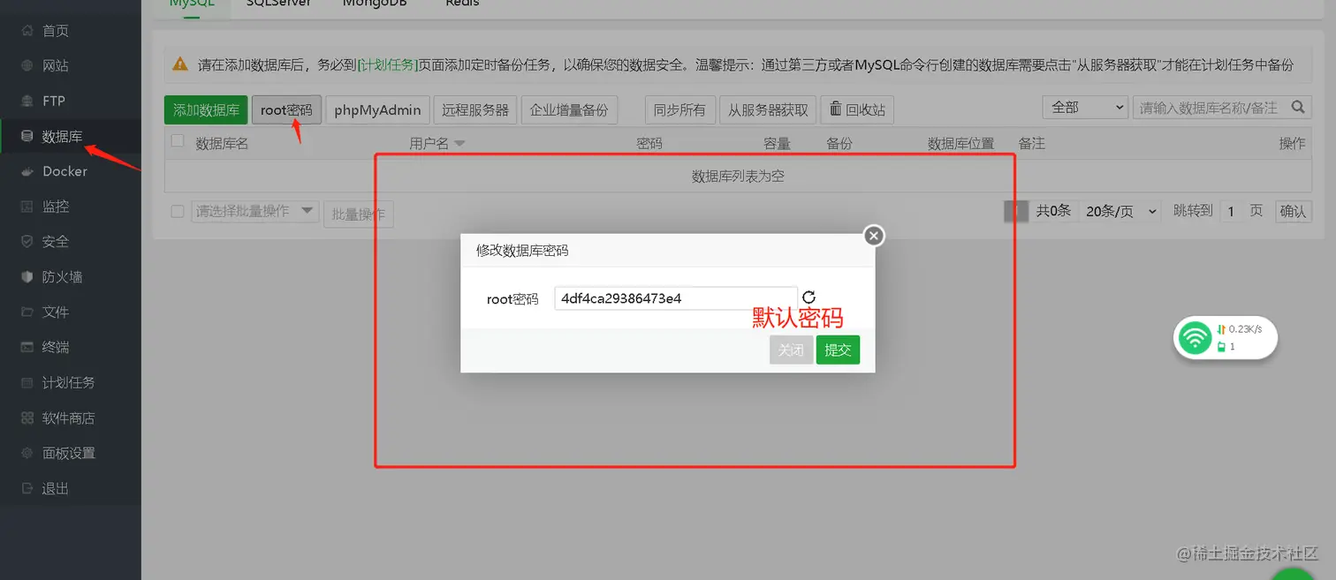This screenshot has width=1336, height=580.
Task: Toggle the select-all checkbox in table header
Action: 177,142
